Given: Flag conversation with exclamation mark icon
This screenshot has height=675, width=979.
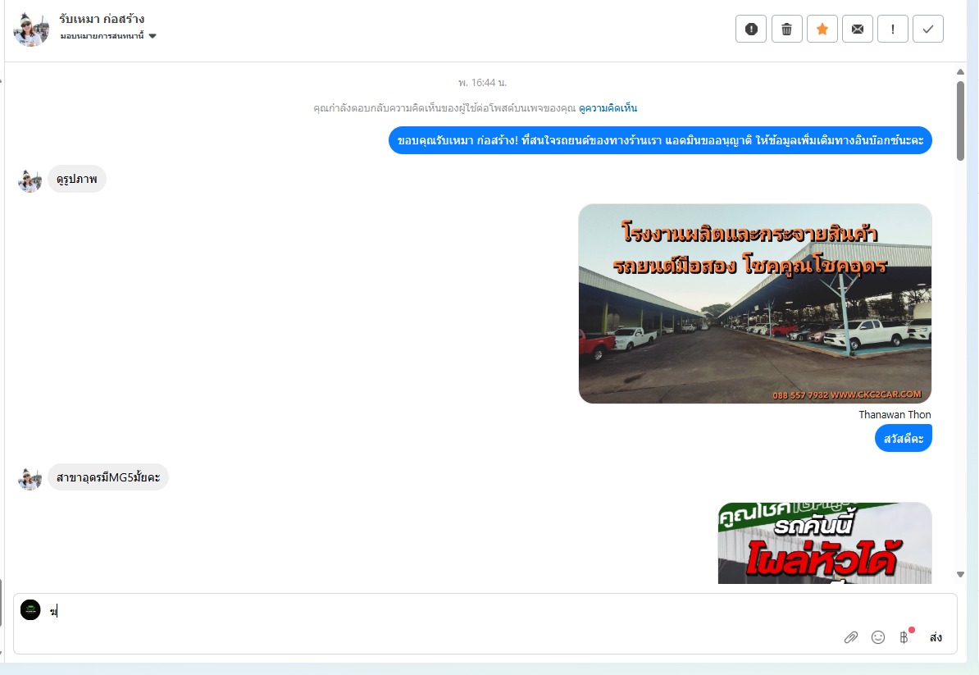Looking at the screenshot, I should tap(893, 29).
